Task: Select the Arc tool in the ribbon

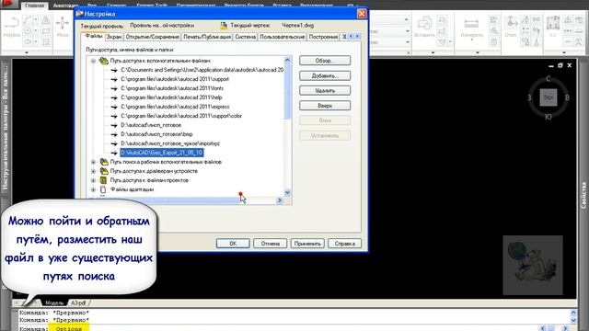Action: [x=28, y=20]
